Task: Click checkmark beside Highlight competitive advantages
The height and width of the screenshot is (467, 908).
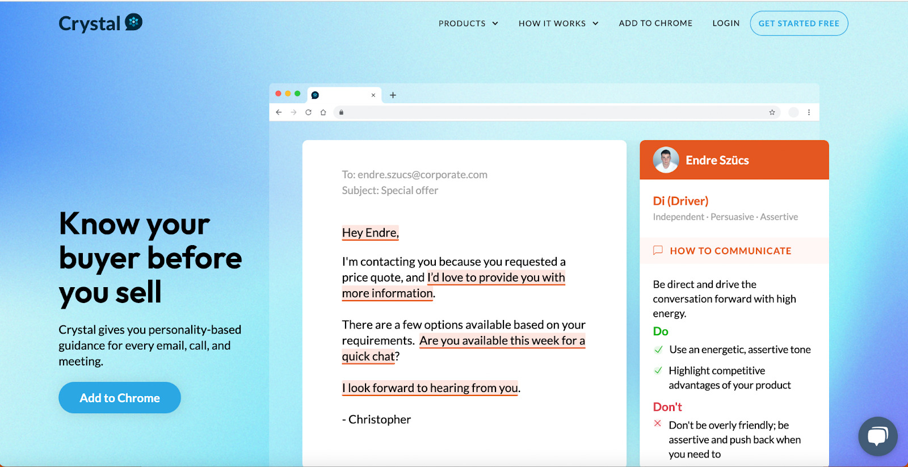Action: tap(658, 371)
